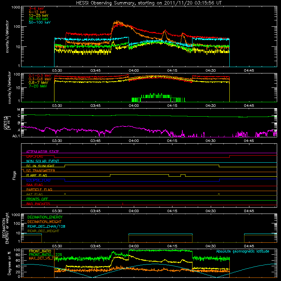Click 04:00 time label under top keV panel
This screenshot has width=281, height=281.
click(x=134, y=71)
